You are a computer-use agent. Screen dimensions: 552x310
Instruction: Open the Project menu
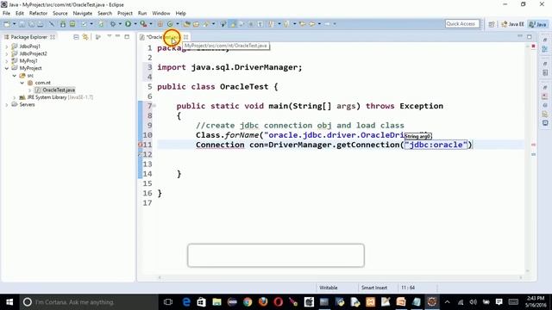pyautogui.click(x=124, y=14)
